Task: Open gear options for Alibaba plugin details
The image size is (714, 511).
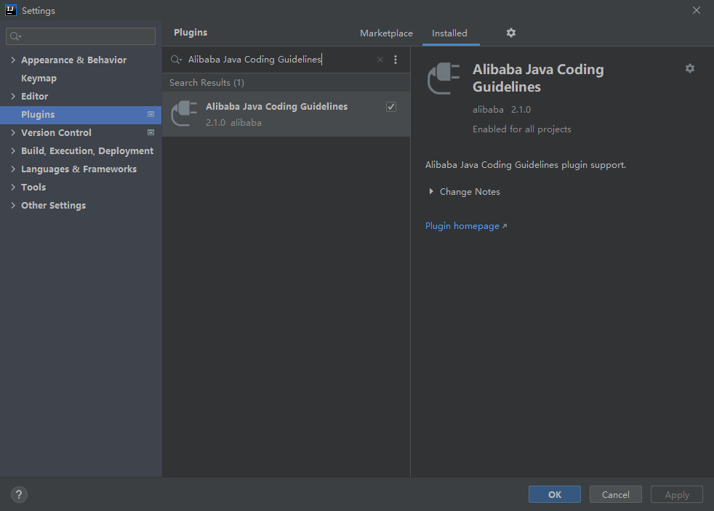Action: pos(690,68)
